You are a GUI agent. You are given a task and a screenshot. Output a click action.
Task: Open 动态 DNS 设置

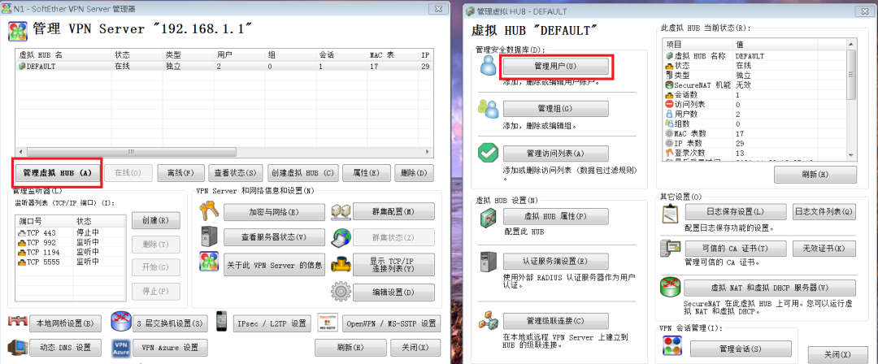point(66,348)
